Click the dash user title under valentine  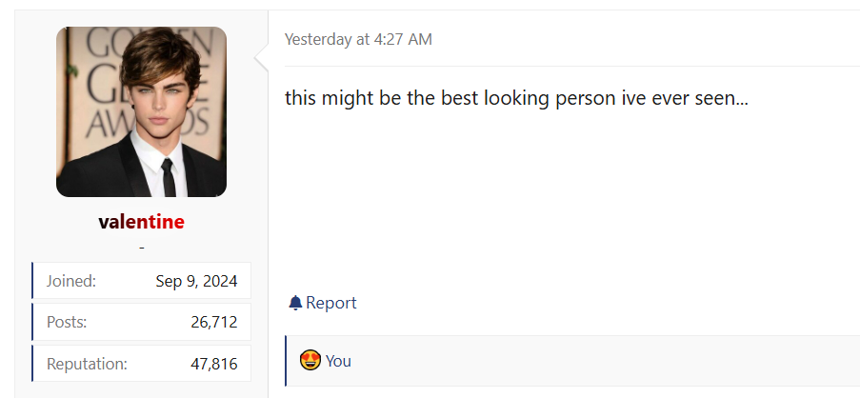tap(141, 248)
